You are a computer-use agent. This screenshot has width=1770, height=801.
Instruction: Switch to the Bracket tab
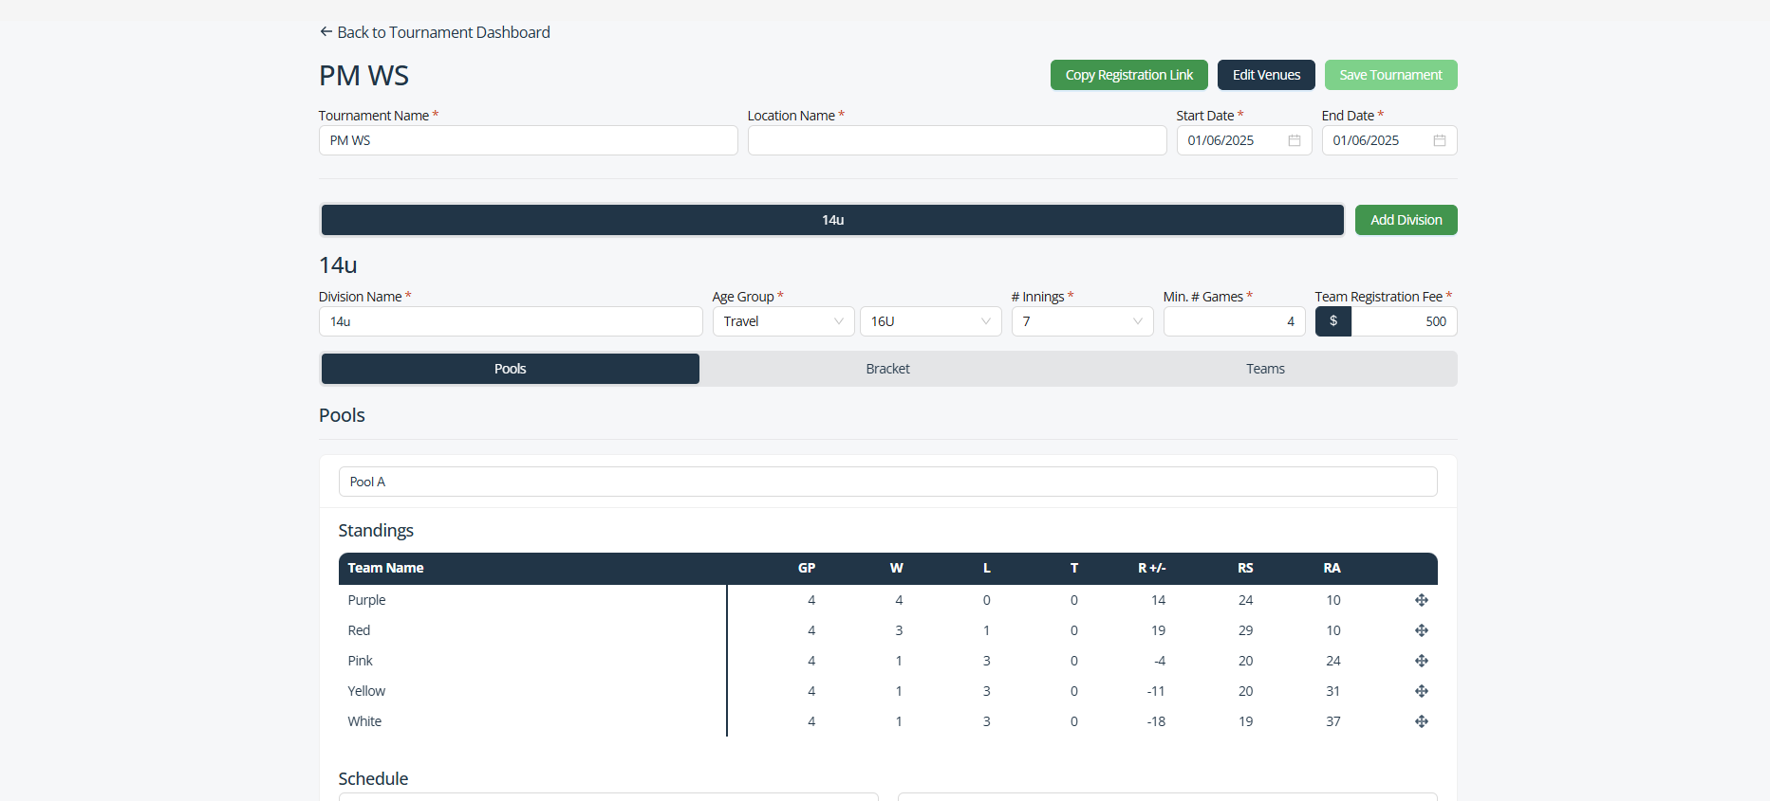click(x=887, y=369)
